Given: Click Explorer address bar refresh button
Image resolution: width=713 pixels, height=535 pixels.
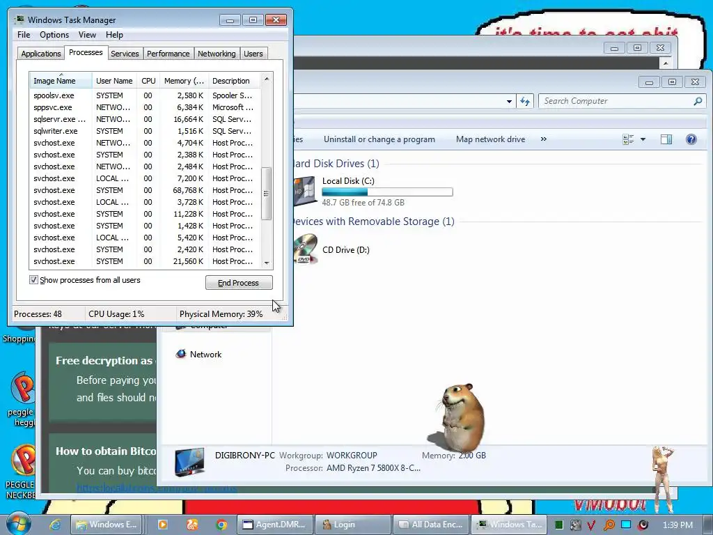Looking at the screenshot, I should coord(525,101).
